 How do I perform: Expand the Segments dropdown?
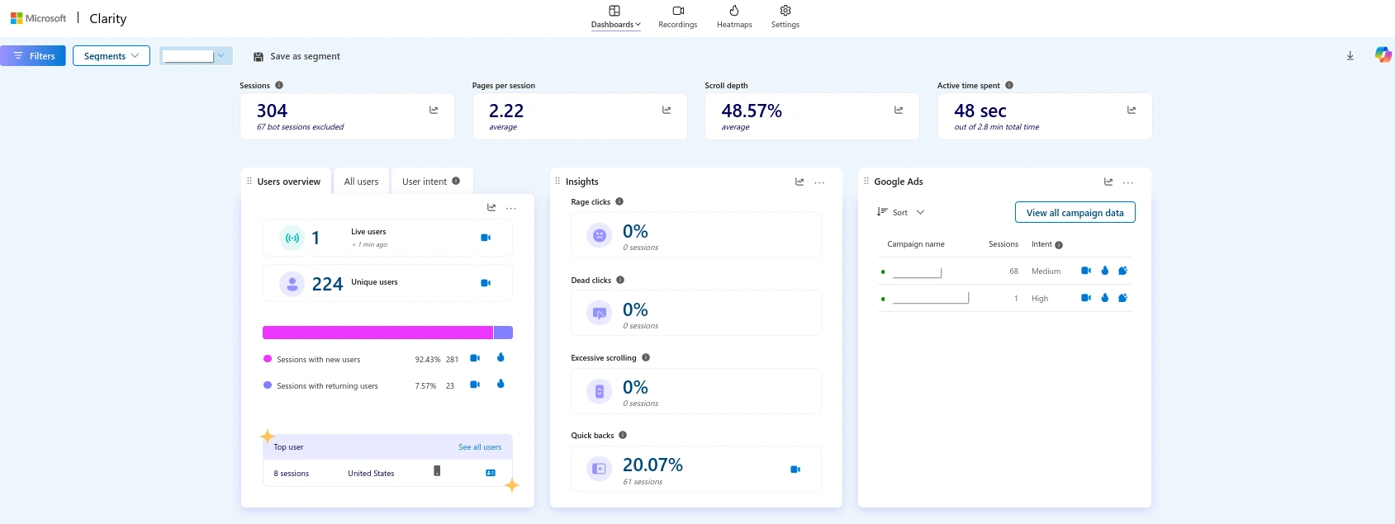(112, 56)
